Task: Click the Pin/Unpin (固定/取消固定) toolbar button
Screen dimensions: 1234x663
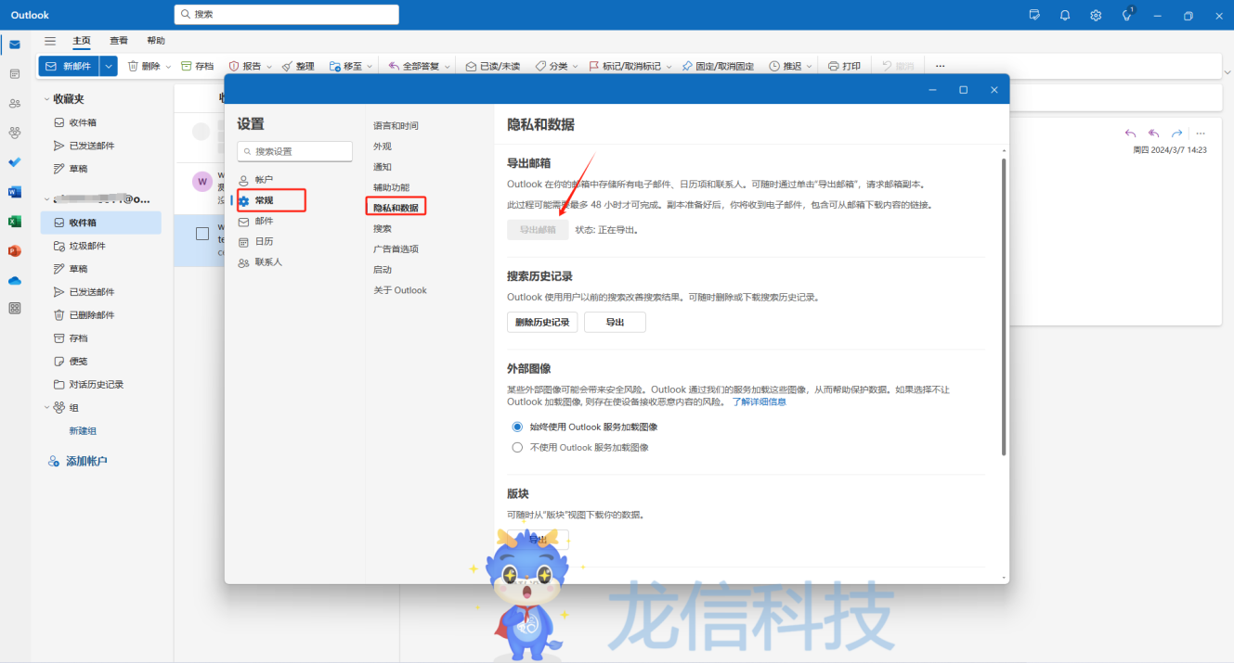Action: coord(717,66)
